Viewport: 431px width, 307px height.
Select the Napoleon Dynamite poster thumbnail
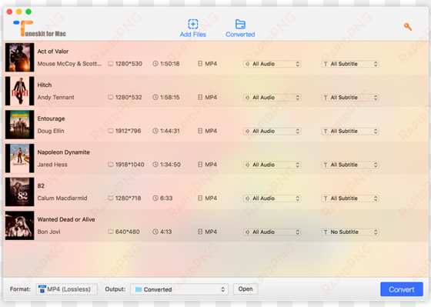[20, 159]
